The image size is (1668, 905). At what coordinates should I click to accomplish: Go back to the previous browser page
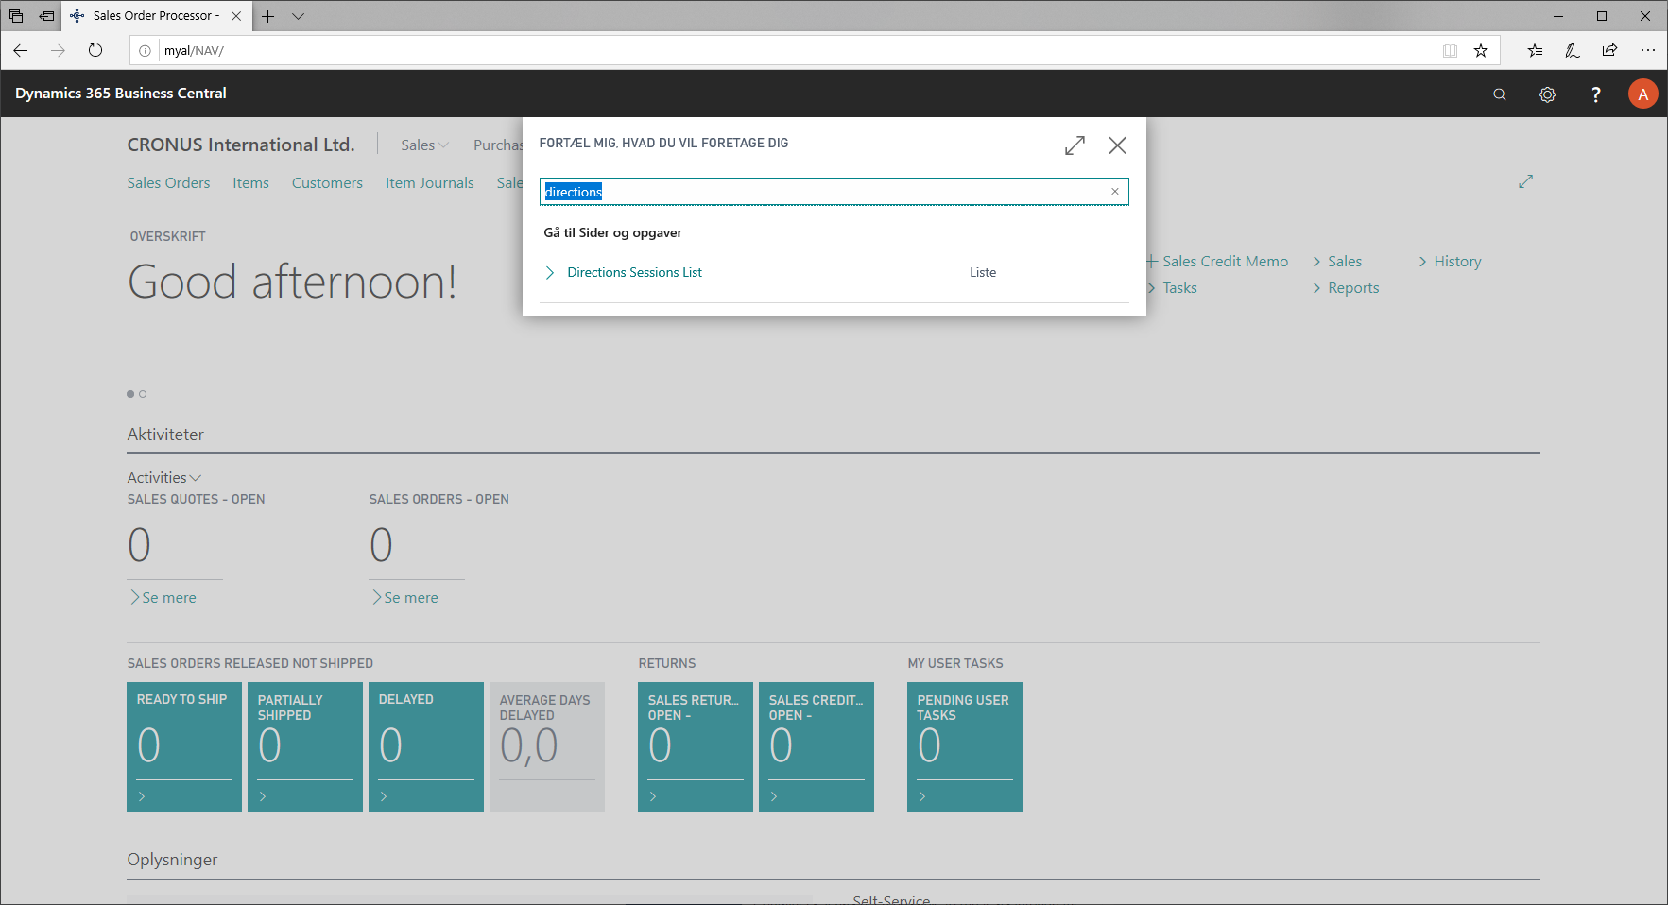[x=21, y=50]
